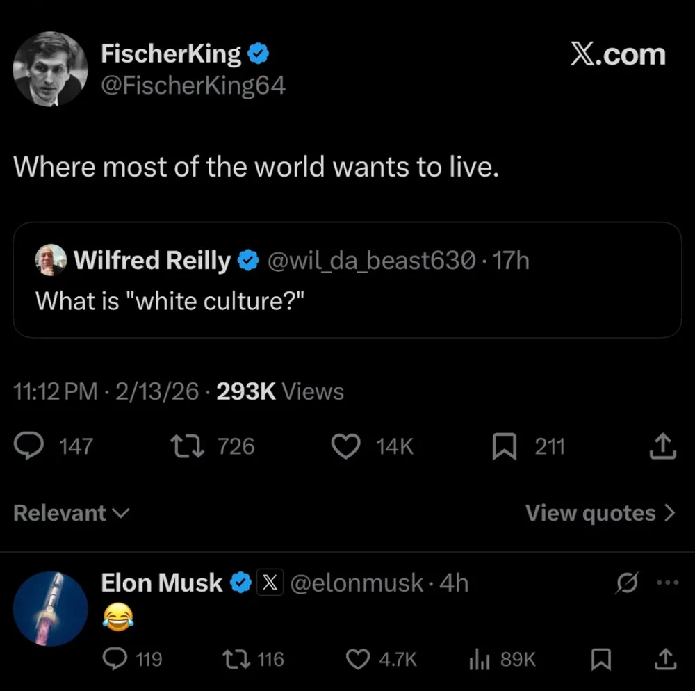Click the reply icon on main post
This screenshot has height=691, width=695.
click(x=29, y=446)
